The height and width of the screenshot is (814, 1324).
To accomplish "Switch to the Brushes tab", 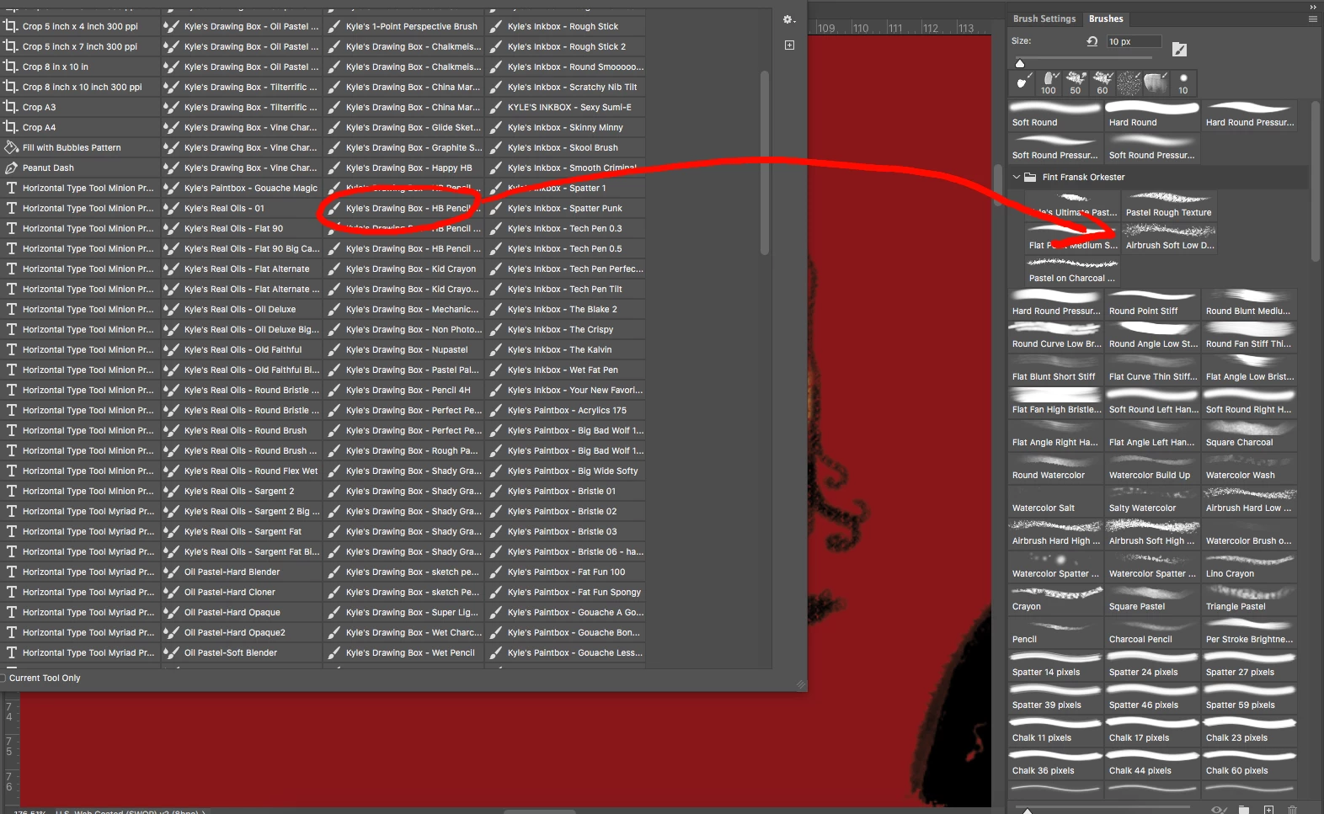I will pyautogui.click(x=1106, y=19).
